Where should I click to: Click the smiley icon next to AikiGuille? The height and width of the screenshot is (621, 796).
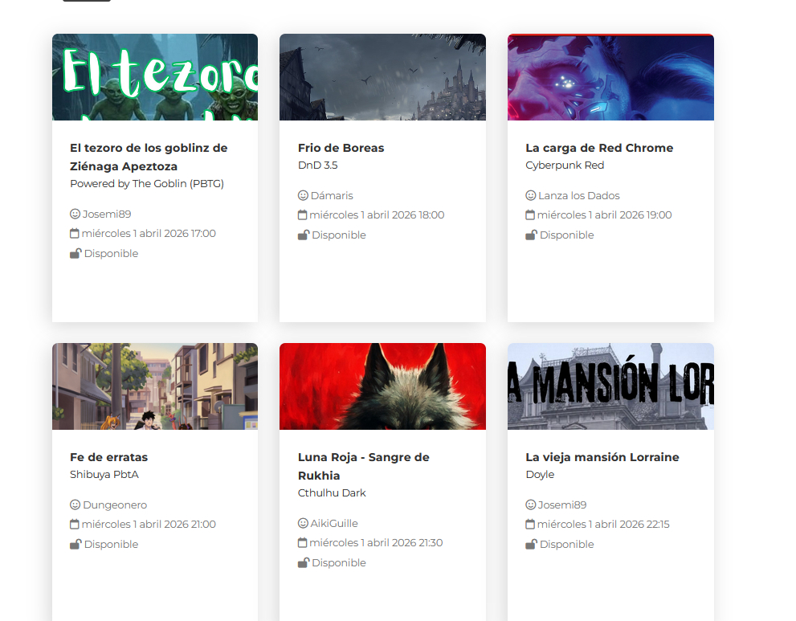click(303, 524)
